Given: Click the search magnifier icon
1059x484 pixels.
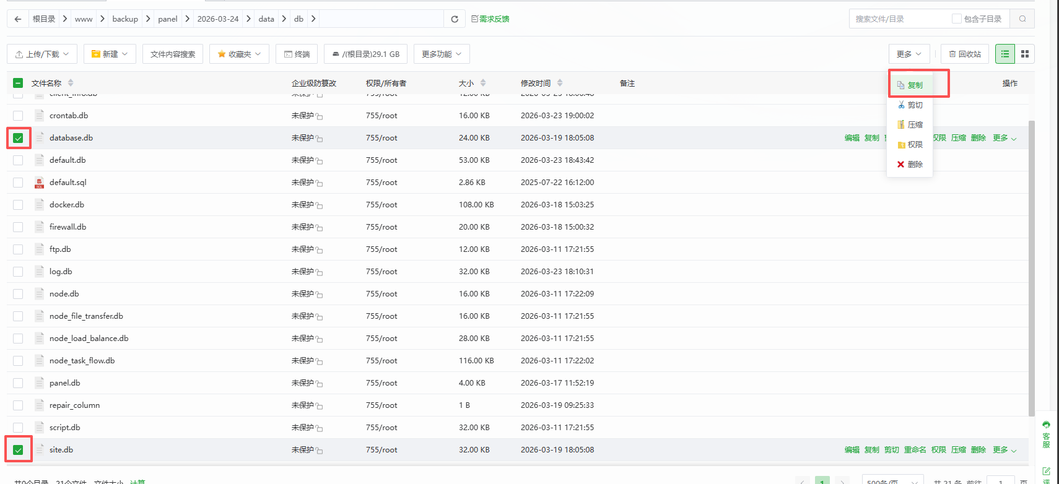Looking at the screenshot, I should (1022, 19).
